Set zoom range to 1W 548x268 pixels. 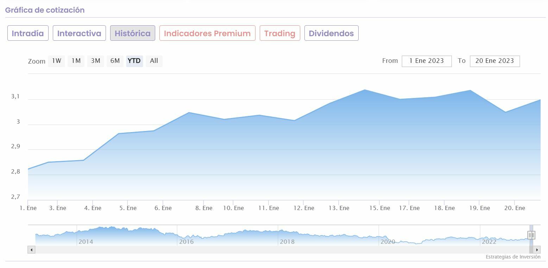point(56,61)
